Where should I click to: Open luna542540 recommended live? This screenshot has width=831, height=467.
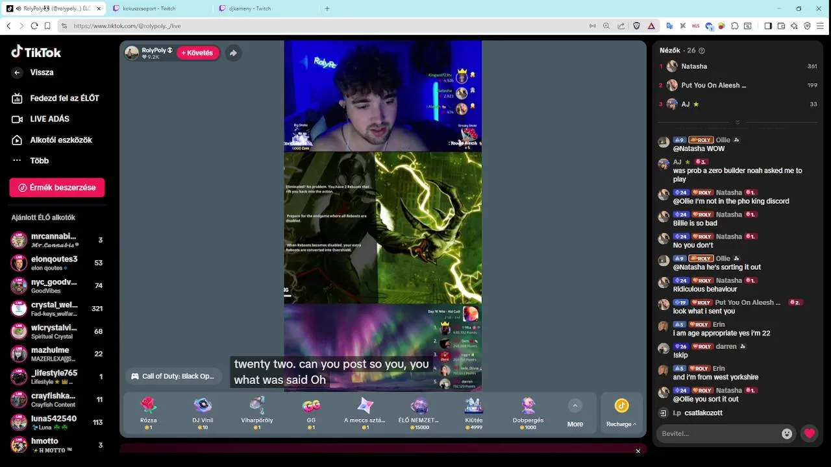(x=57, y=422)
